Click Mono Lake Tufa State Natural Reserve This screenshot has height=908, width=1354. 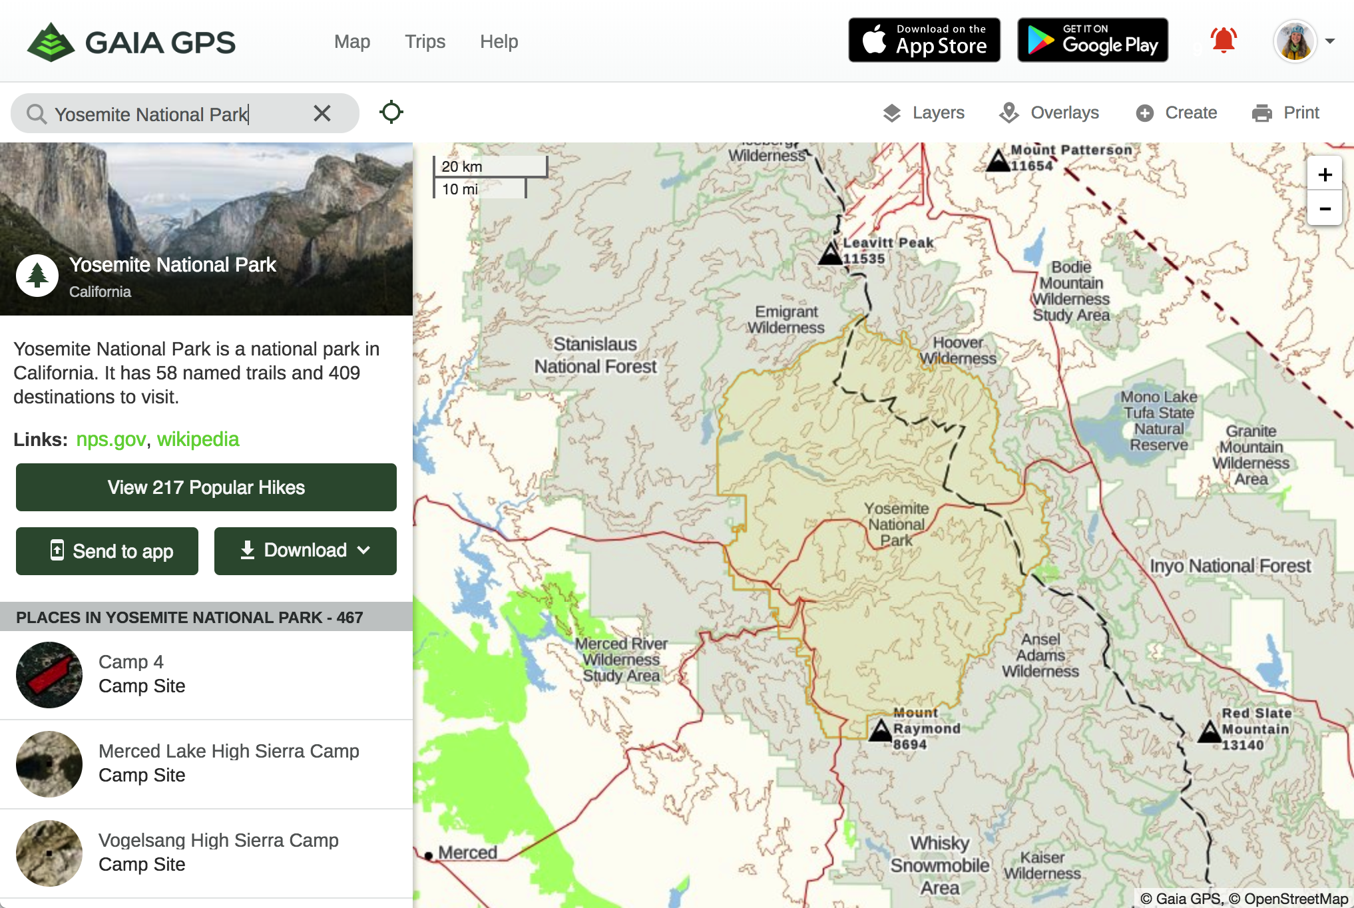tap(1159, 421)
